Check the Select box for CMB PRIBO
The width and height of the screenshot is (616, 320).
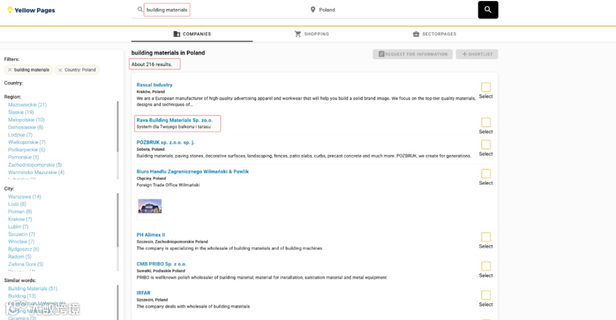[486, 266]
